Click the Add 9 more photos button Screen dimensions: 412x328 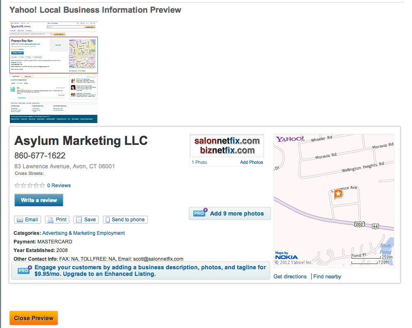229,213
